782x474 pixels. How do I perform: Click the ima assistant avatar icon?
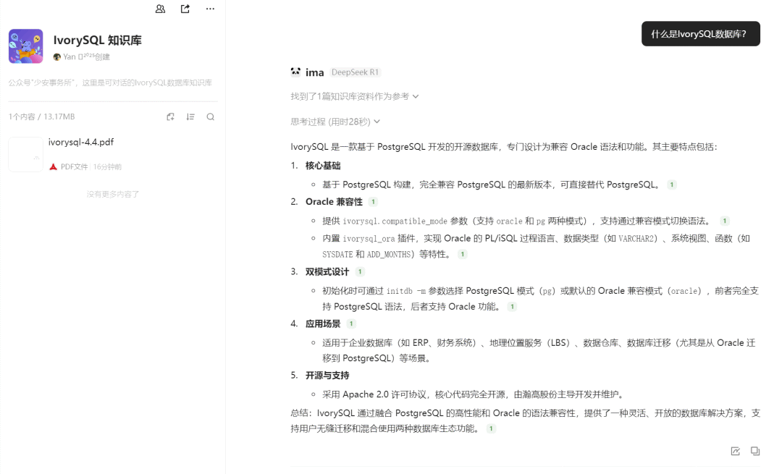tap(295, 71)
